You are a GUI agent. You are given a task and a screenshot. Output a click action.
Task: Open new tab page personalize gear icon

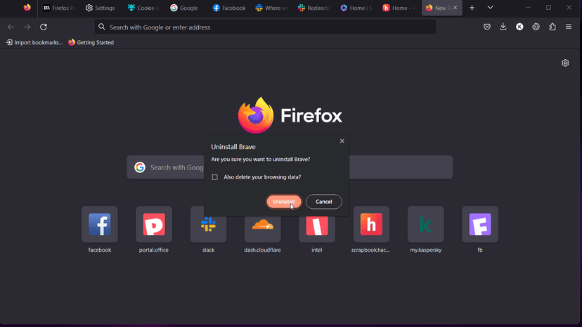(565, 63)
